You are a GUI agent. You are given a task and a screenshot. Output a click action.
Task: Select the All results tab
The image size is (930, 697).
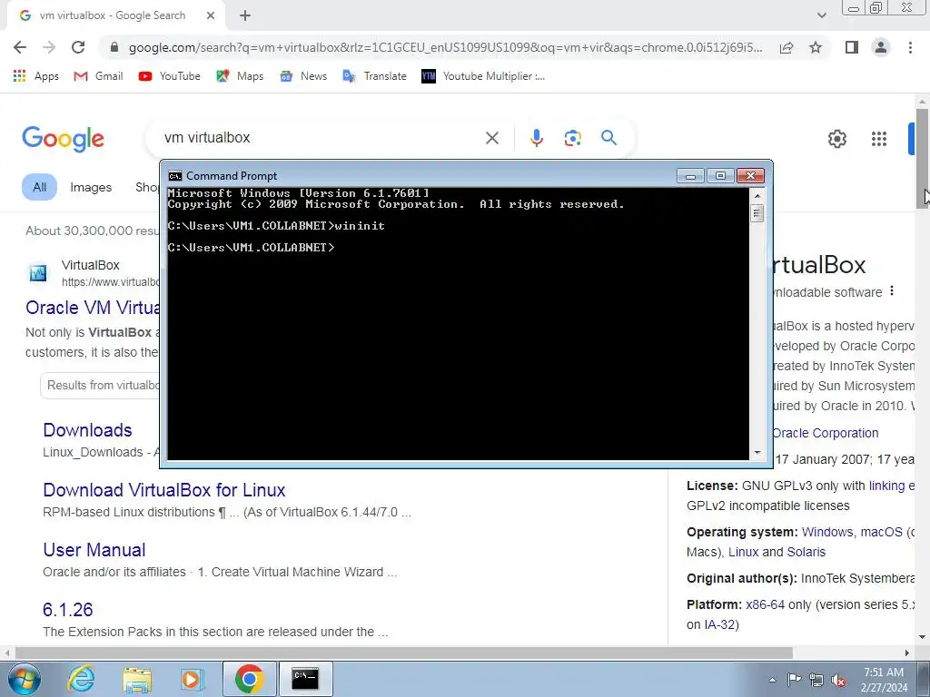pyautogui.click(x=39, y=187)
